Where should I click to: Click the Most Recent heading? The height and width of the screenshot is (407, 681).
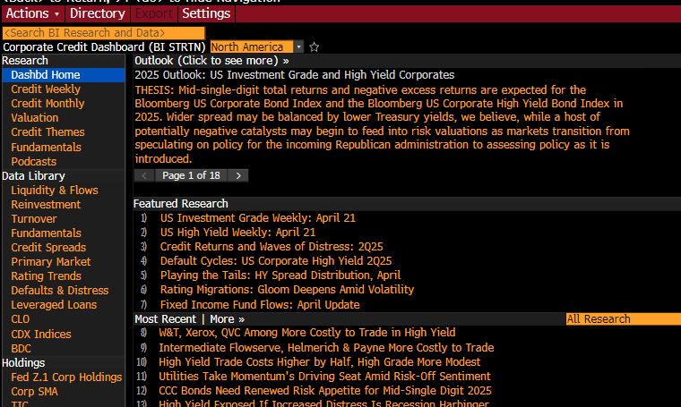166,319
